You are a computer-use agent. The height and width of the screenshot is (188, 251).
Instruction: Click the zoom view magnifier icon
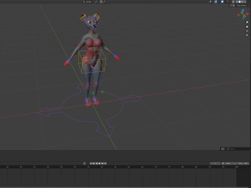point(247,22)
